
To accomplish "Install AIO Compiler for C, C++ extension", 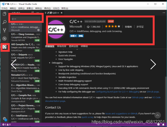I will coord(37,51).
